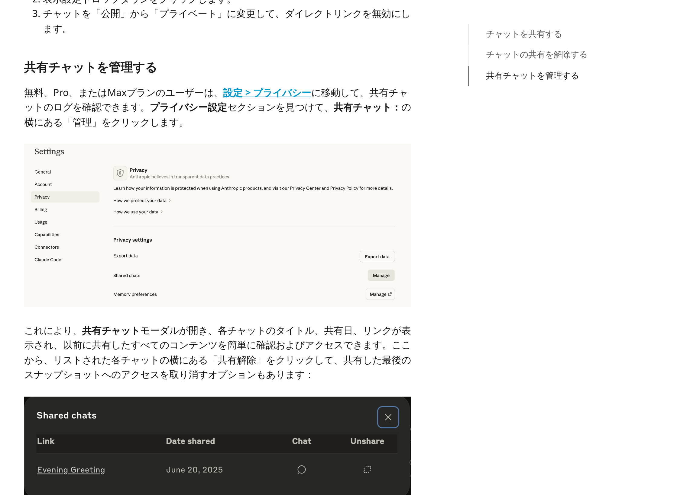Click the 共有チャットを管理する section heading

click(90, 67)
